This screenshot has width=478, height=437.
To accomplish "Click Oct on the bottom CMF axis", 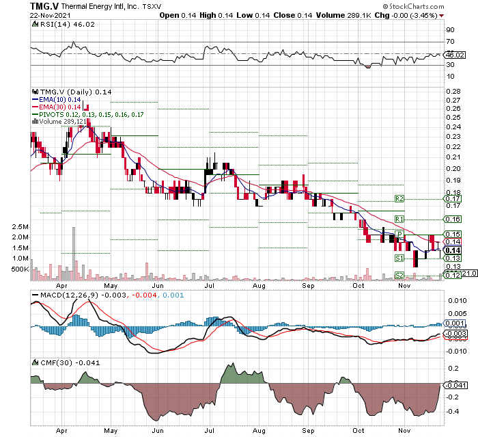I will click(x=358, y=430).
